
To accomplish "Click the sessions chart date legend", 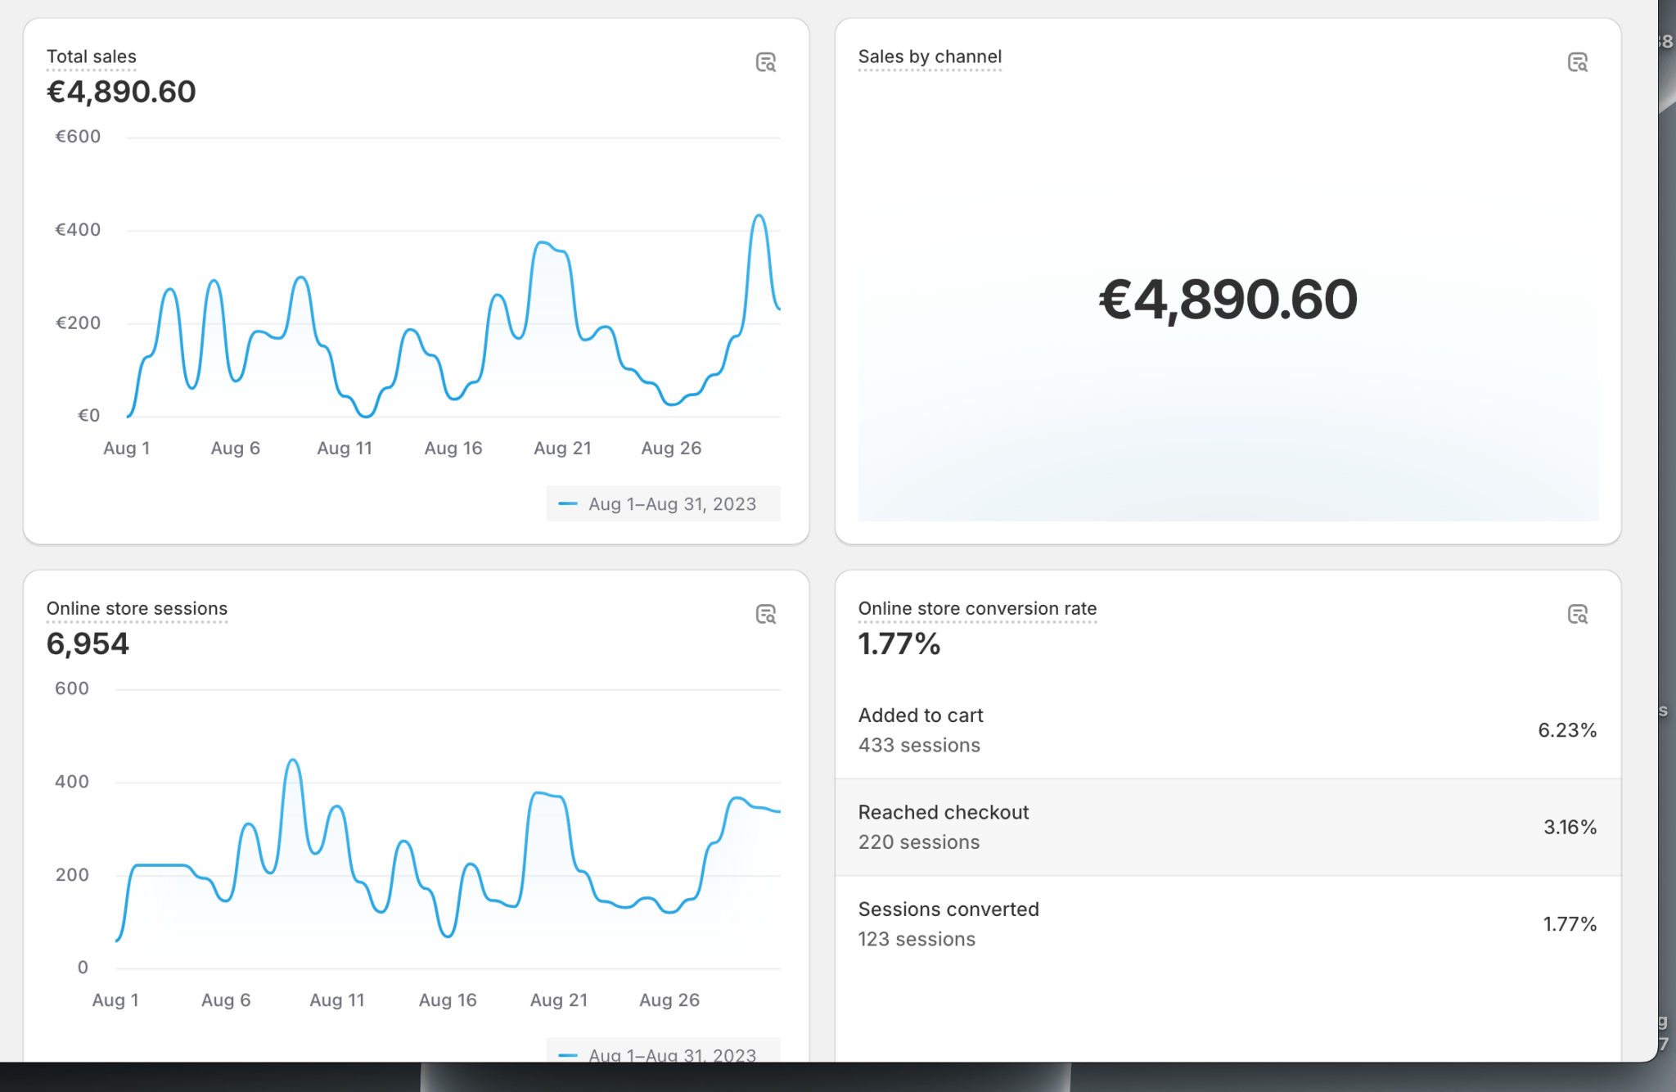I will pyautogui.click(x=664, y=1054).
